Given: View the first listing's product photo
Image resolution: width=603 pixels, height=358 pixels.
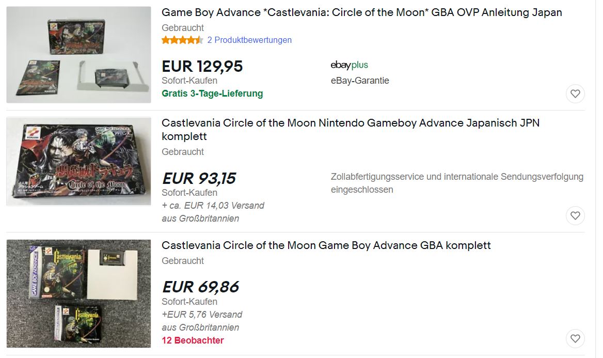Looking at the screenshot, I should 79,55.
